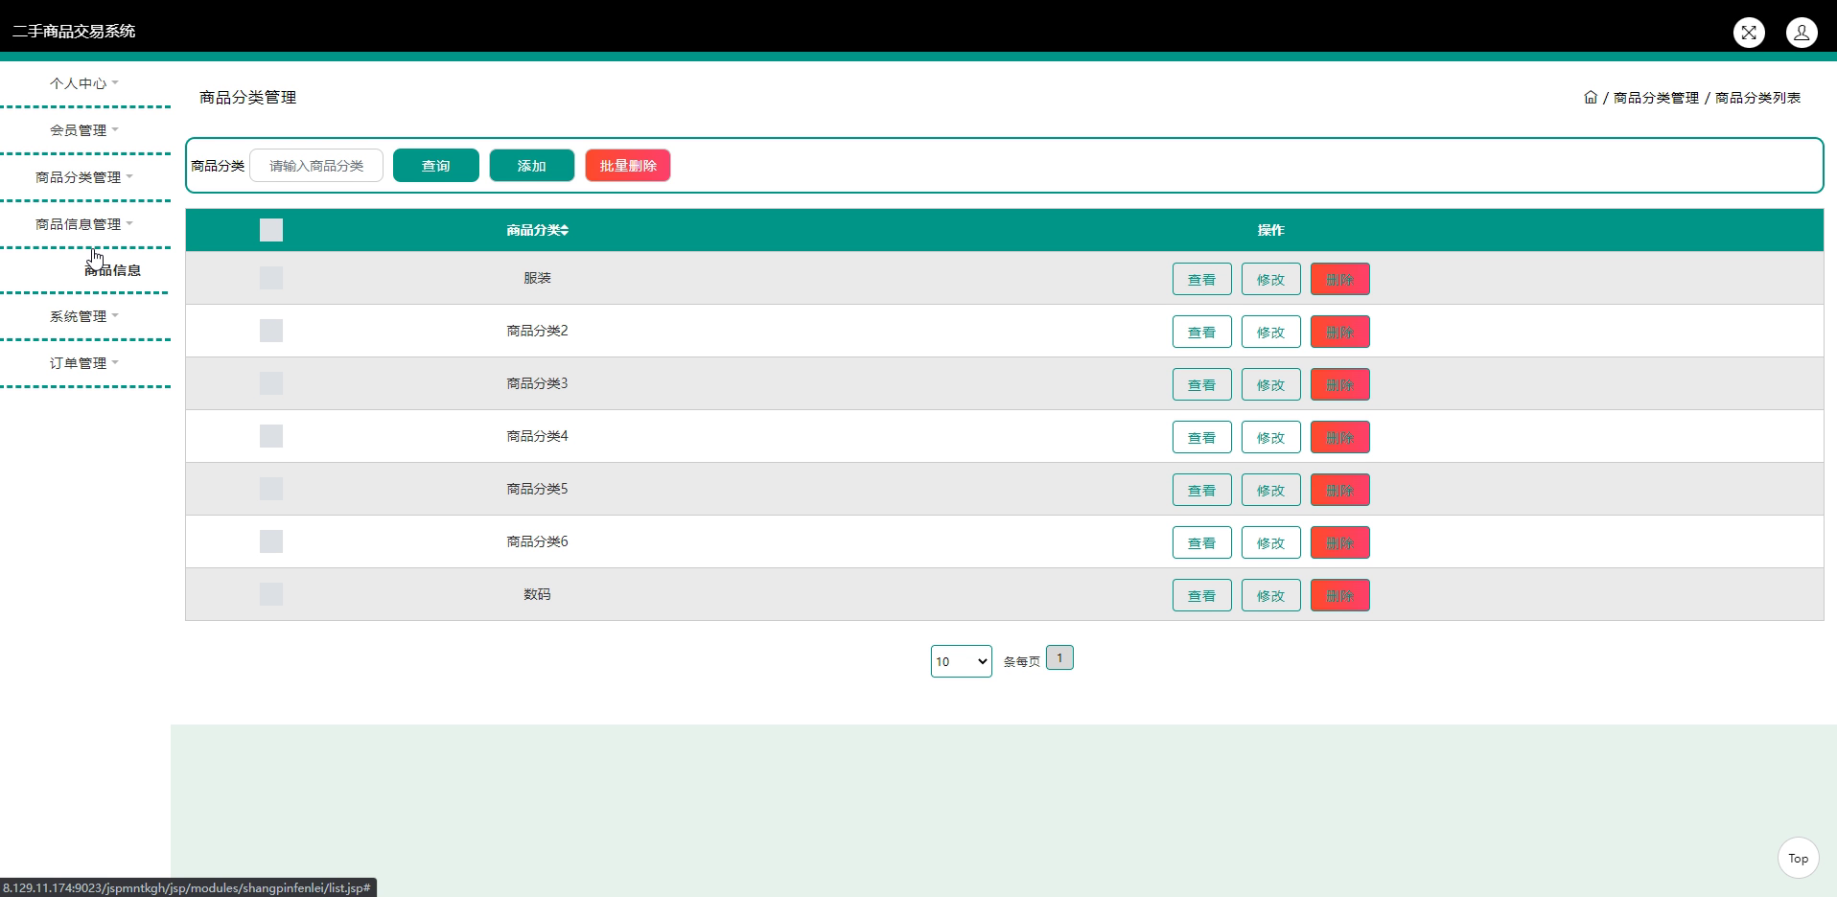Check the box for 商品分类5
Viewport: 1837px width, 897px height.
click(271, 489)
